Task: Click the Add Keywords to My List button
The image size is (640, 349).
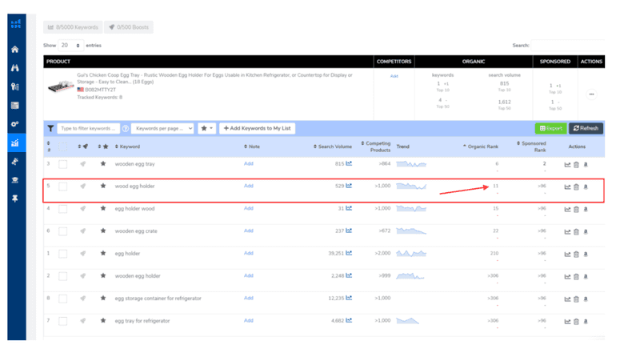Action: coord(258,128)
